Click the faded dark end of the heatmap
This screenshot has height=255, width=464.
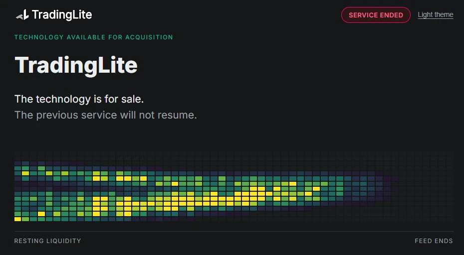tap(426, 186)
